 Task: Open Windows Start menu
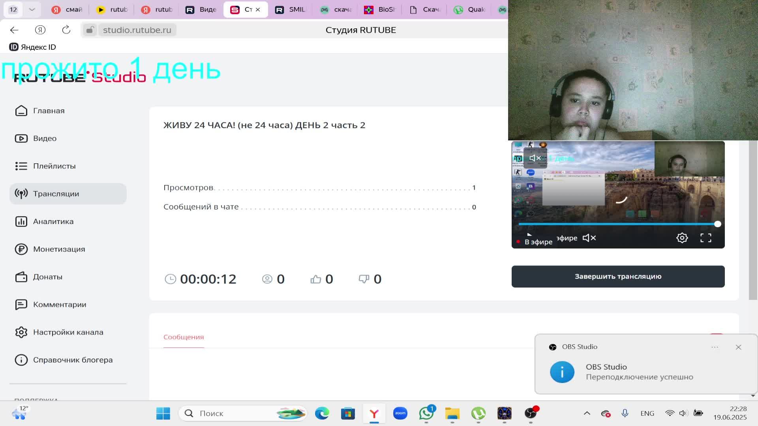pyautogui.click(x=163, y=413)
